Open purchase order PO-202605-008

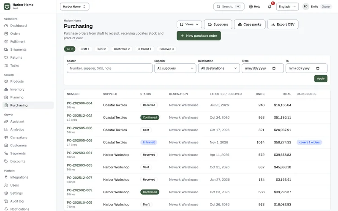(79, 141)
